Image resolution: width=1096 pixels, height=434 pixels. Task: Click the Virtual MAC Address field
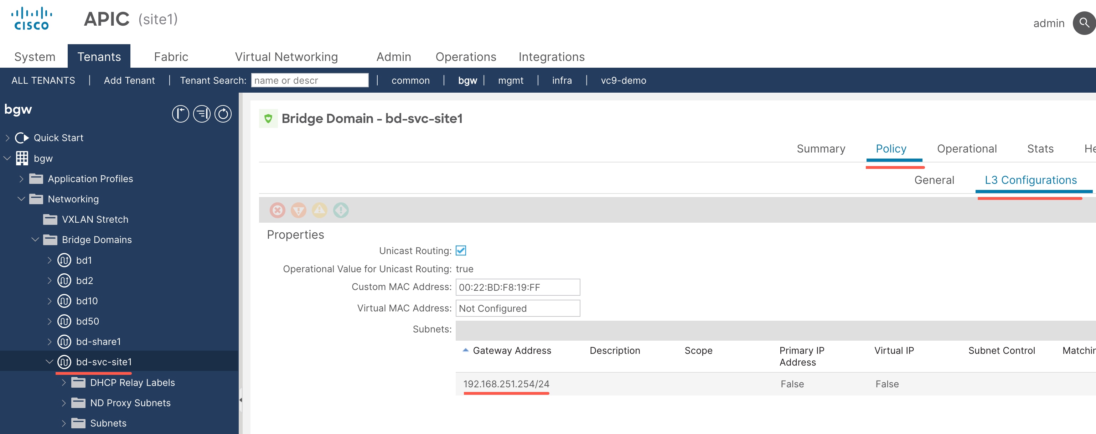517,309
